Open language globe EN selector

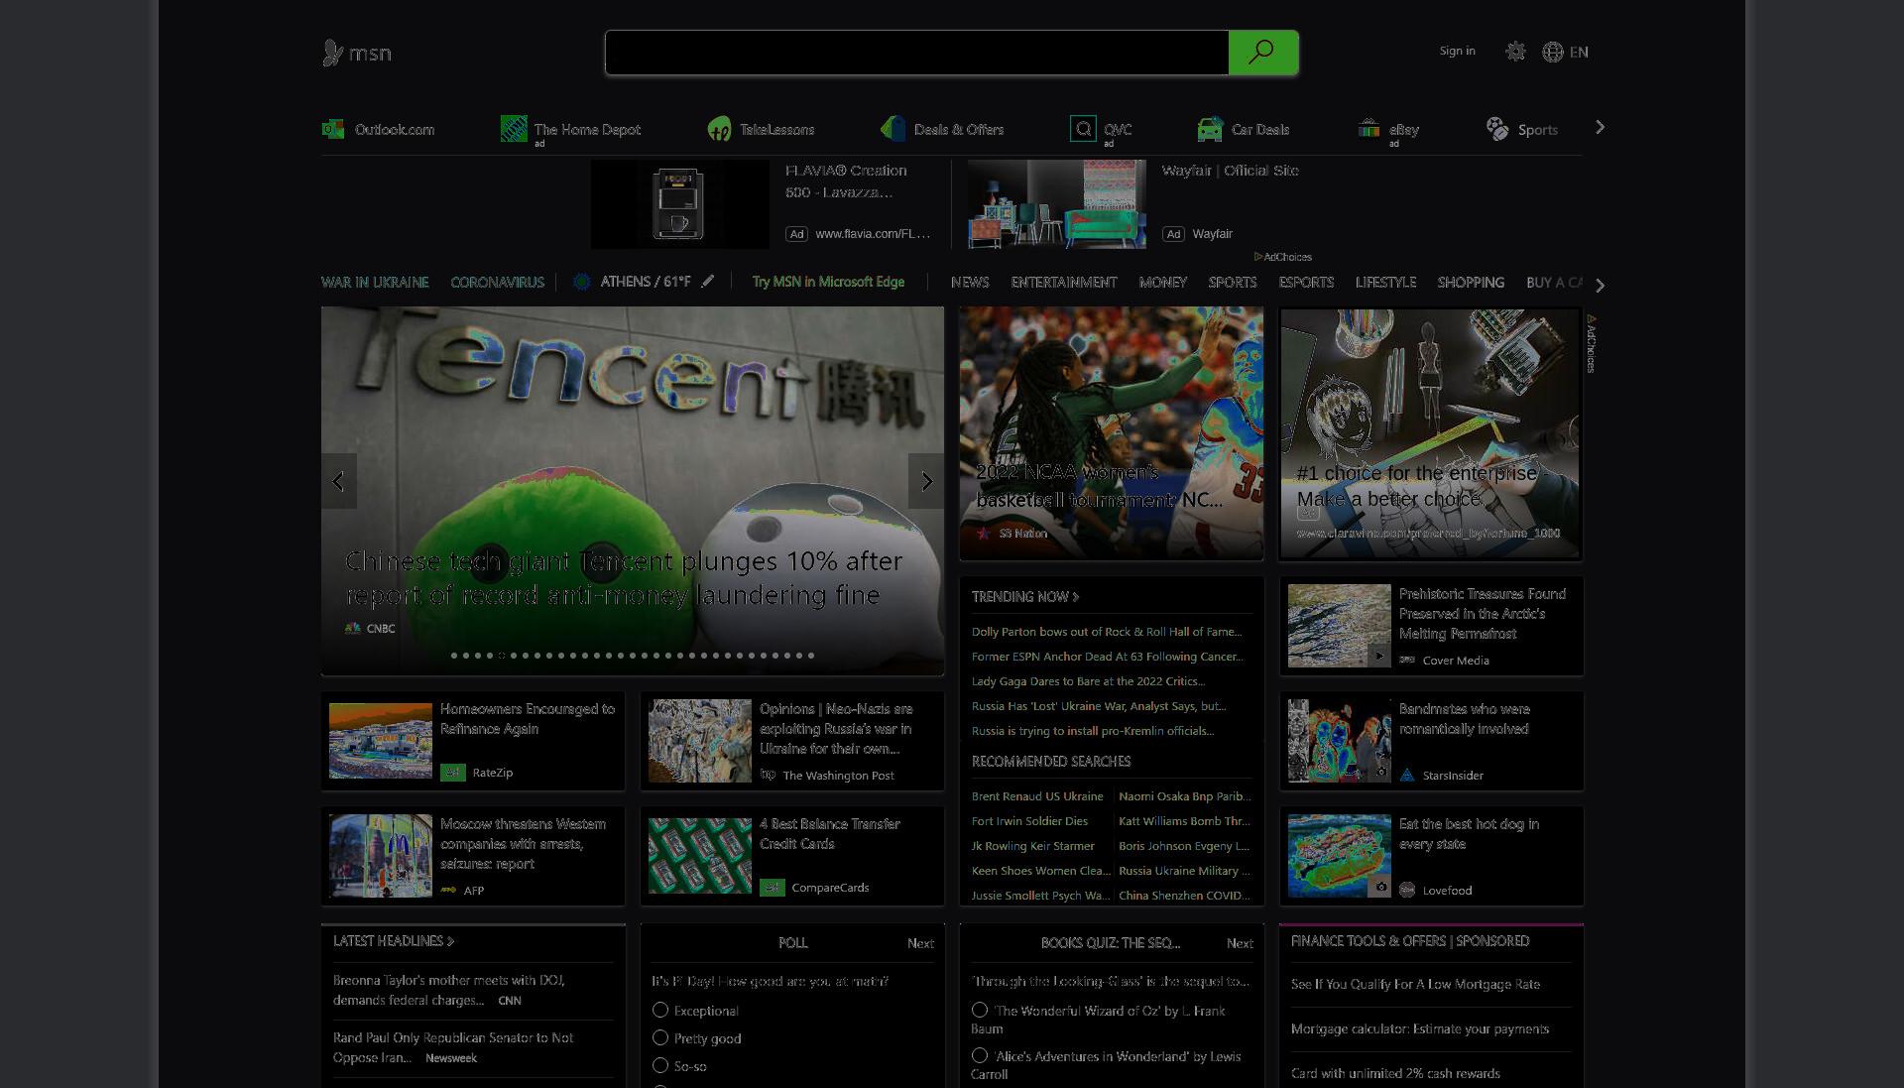(x=1566, y=52)
